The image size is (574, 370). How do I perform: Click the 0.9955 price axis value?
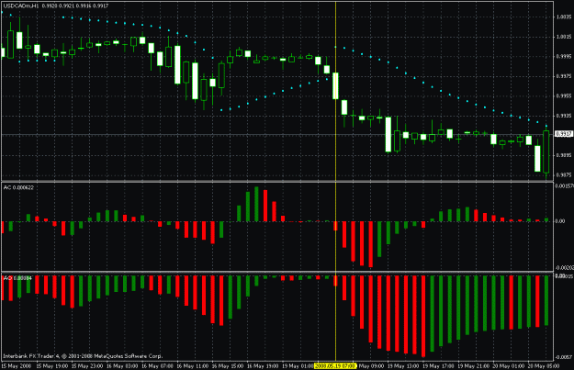click(564, 95)
